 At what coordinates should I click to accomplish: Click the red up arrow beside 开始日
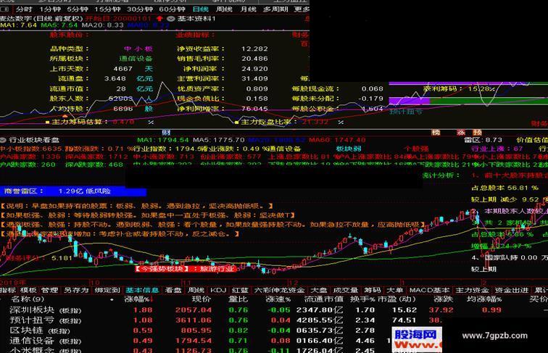tap(159, 19)
